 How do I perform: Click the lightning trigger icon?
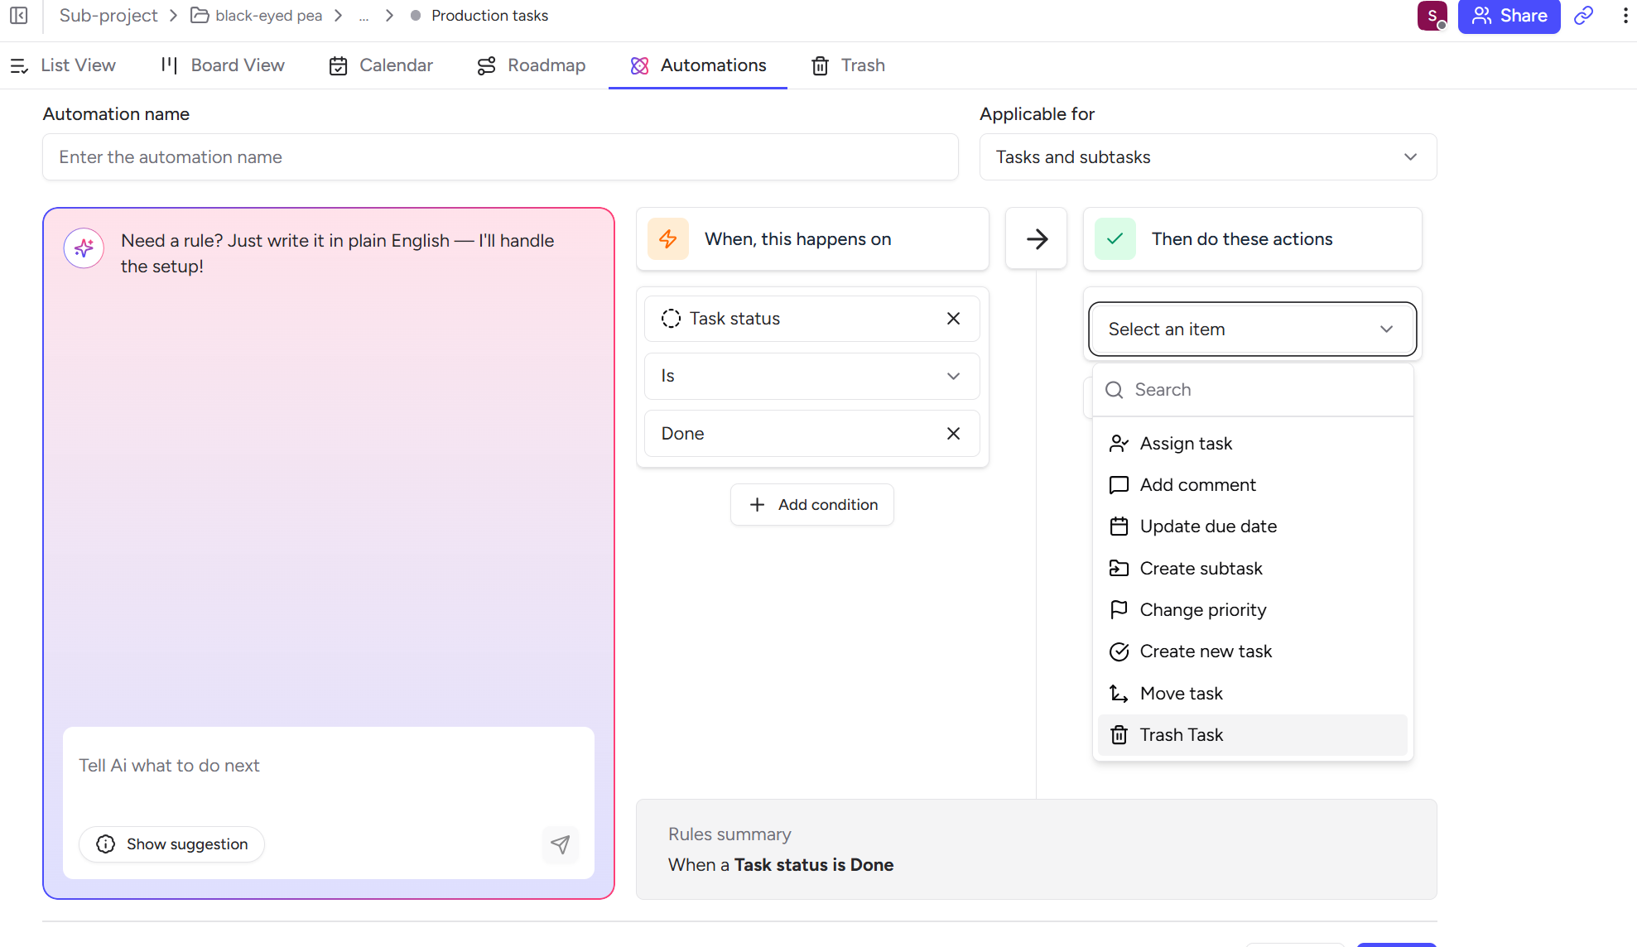(668, 239)
